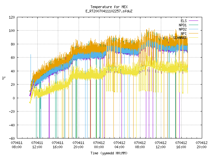208x156 pixels.
Task: Click the x-axis tick label 070412 04:00
Action: [119, 145]
